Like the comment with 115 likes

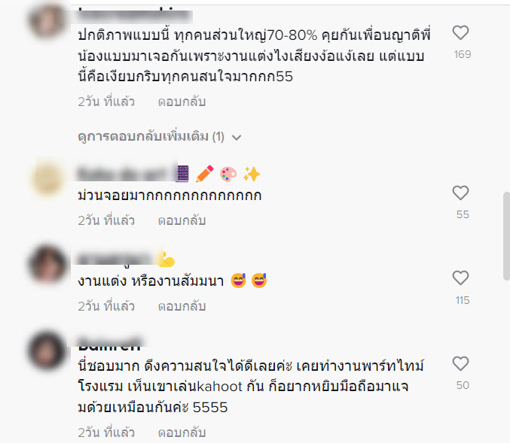coord(460,278)
